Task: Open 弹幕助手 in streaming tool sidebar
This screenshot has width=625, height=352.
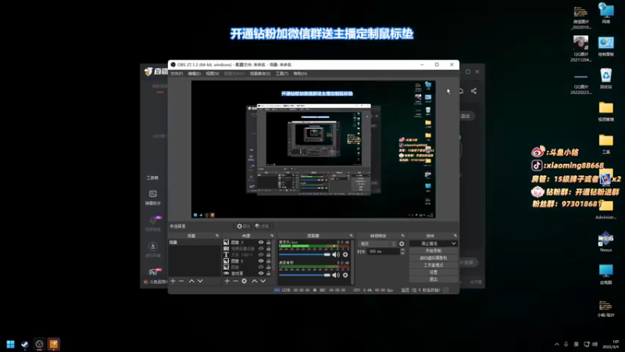Action: (152, 198)
